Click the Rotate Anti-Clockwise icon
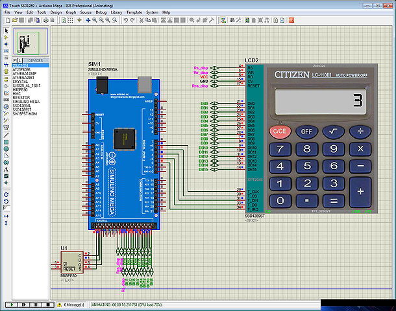Screen dimensions: 396x311 tap(6, 202)
